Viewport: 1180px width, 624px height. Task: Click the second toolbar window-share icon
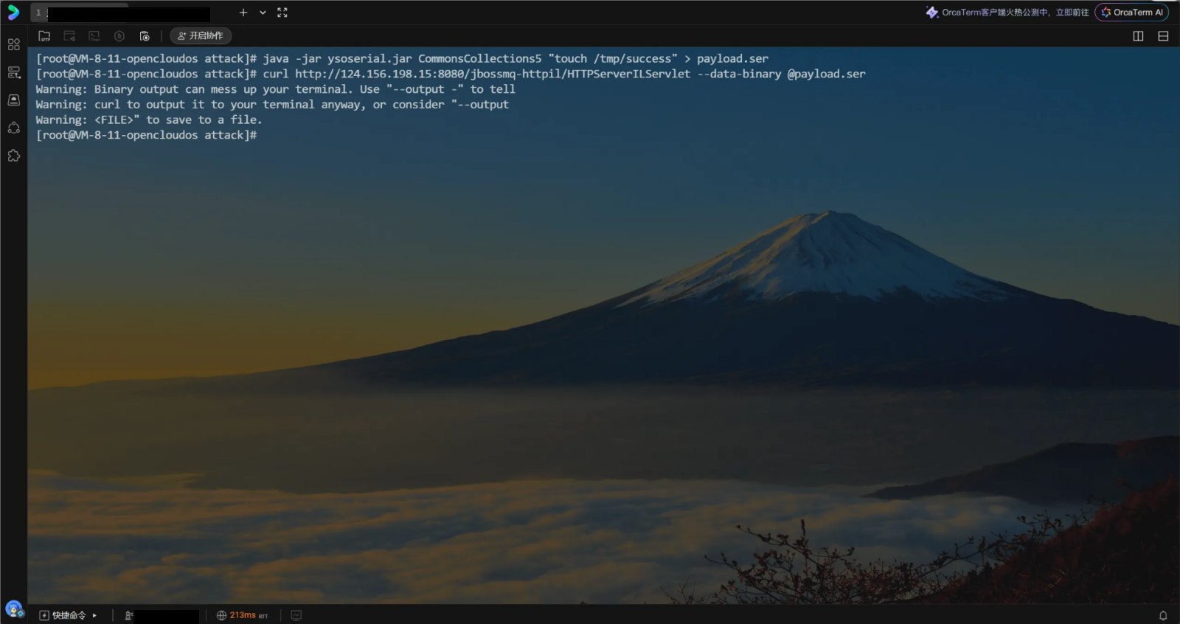pos(69,35)
